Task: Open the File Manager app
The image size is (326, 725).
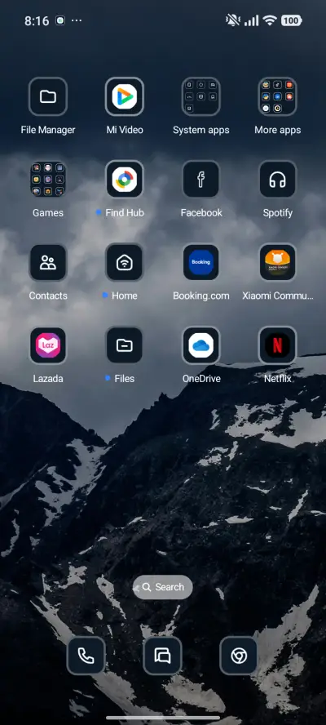Action: [x=48, y=96]
